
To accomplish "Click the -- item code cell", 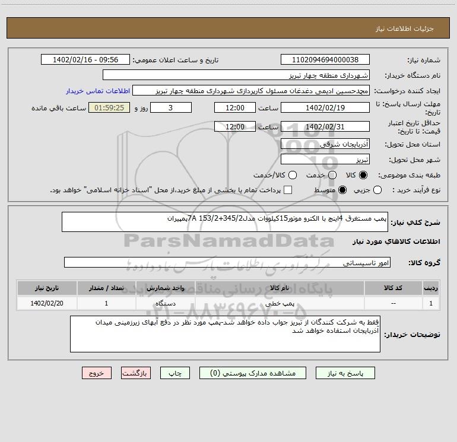I will click(x=393, y=303).
